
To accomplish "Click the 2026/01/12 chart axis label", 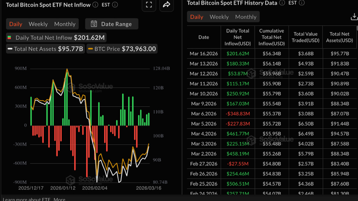I will (63, 188).
